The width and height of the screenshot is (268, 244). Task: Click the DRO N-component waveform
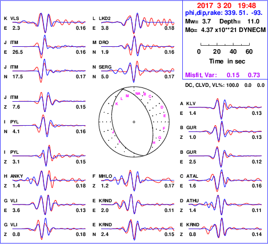(x=138, y=46)
